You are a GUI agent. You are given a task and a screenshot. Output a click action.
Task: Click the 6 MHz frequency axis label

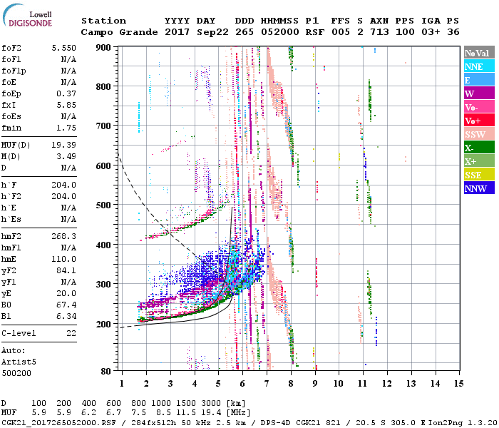242,384
